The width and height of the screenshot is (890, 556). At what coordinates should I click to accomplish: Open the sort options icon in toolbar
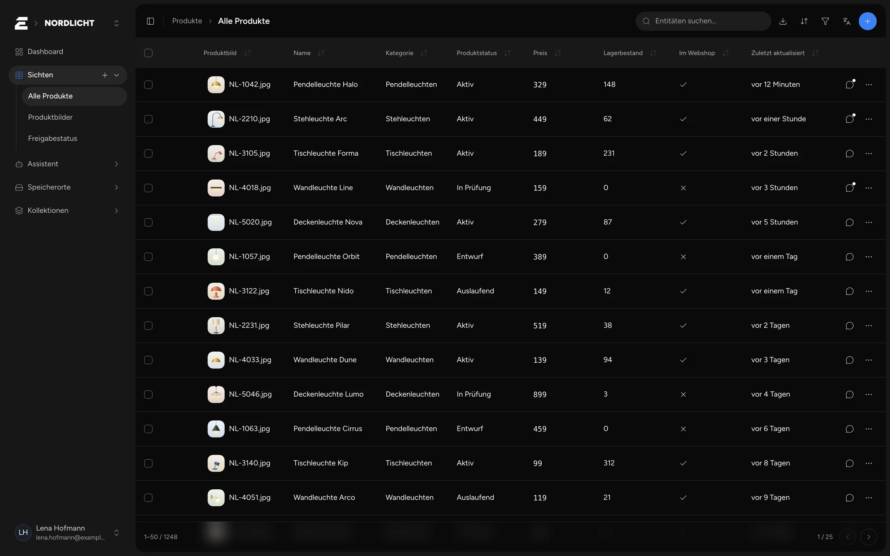click(x=804, y=21)
